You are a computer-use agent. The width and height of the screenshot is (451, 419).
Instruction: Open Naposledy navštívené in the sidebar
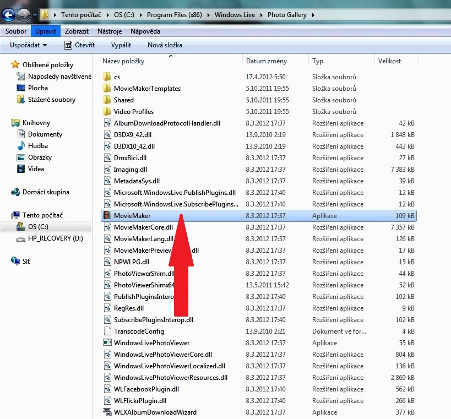coord(59,77)
